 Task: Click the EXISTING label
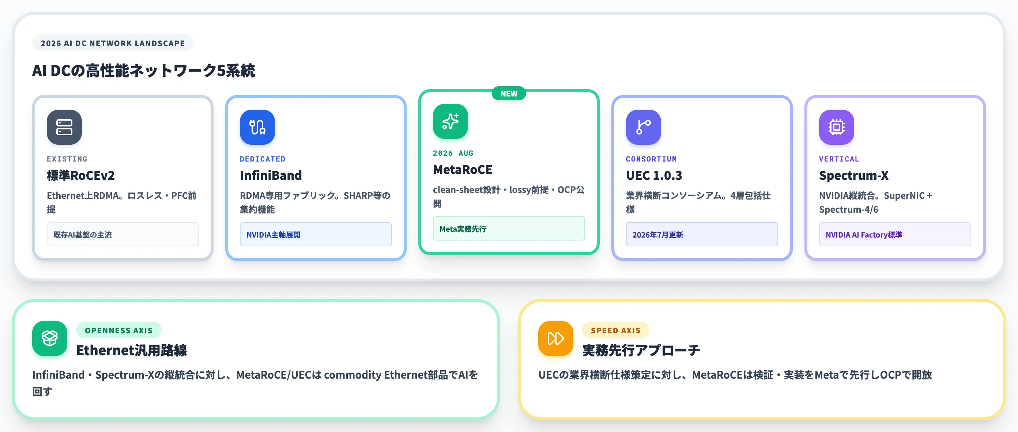[x=67, y=159]
